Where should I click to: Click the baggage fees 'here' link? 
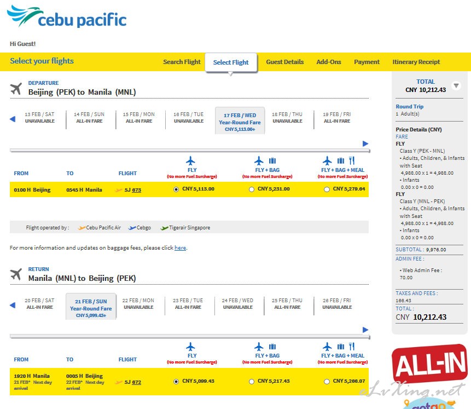click(x=180, y=248)
